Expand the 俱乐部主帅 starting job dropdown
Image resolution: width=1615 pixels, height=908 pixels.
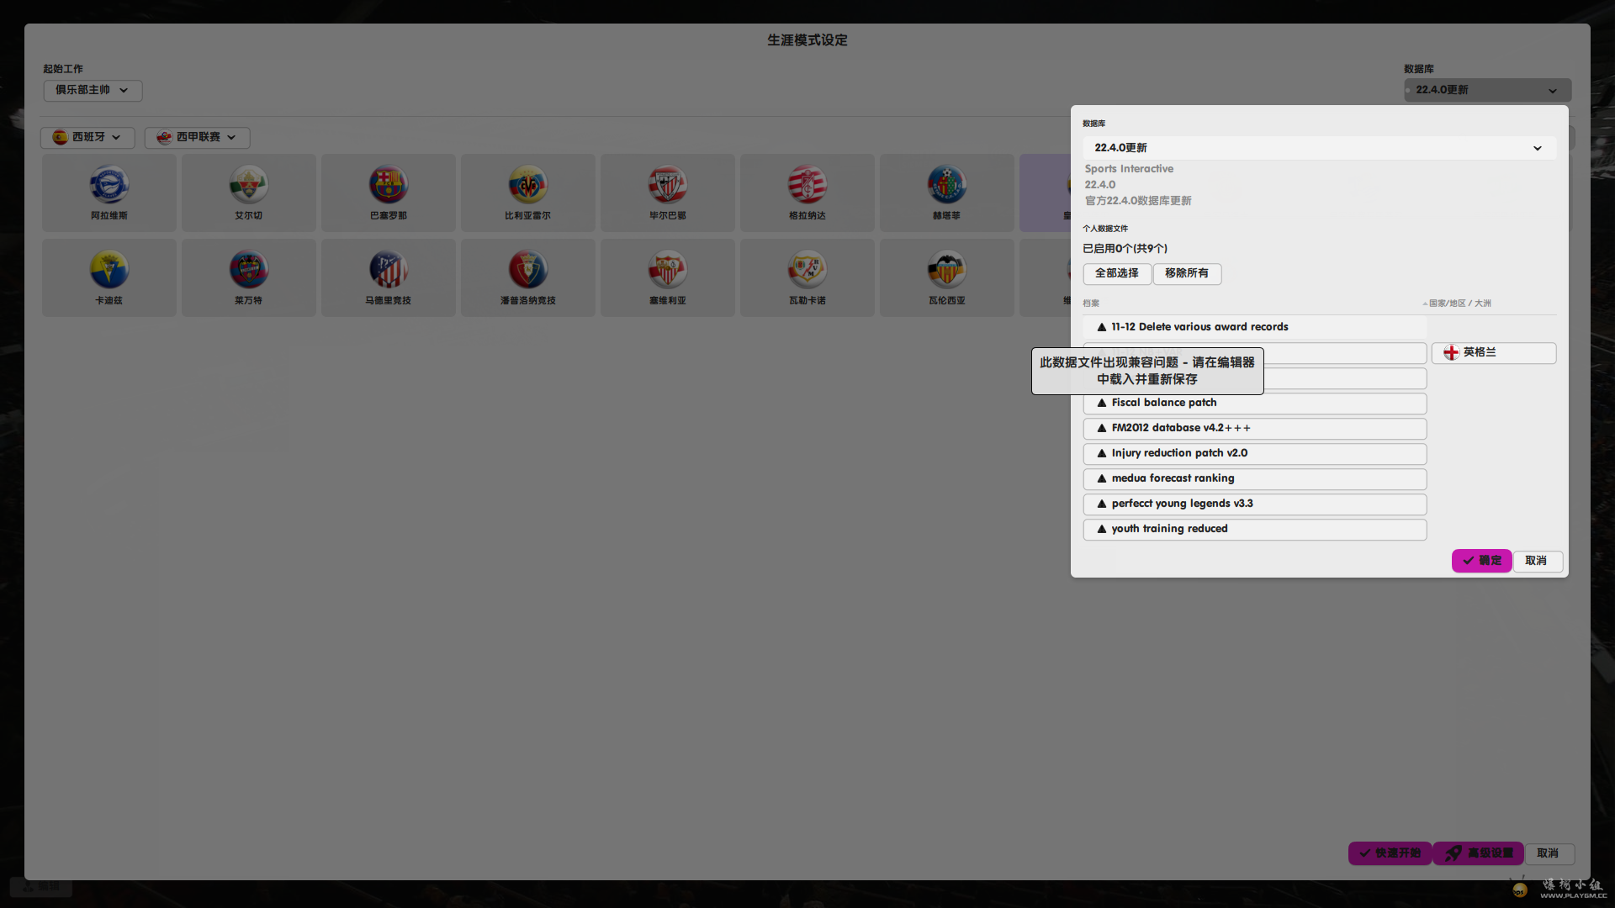(x=93, y=90)
